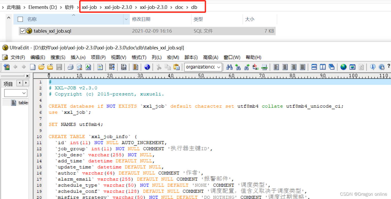The width and height of the screenshot is (391, 199).
Task: Click the close file folder icon
Action: tap(50, 67)
